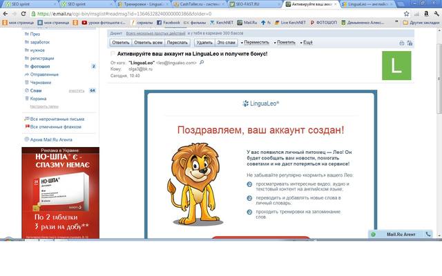Screen dimensions: 442x276
Task: Print the message with printer icon
Action: (x=402, y=43)
